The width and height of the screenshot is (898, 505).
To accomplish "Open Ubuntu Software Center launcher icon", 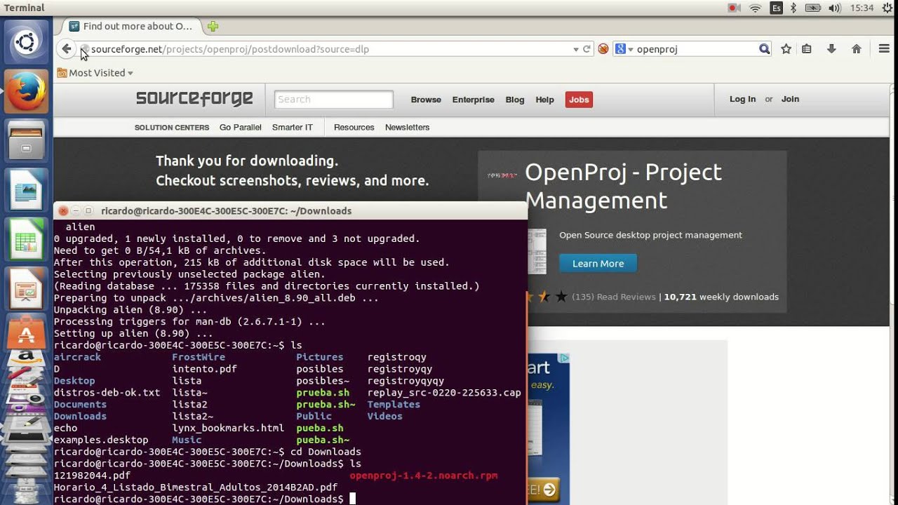I will pos(26,332).
